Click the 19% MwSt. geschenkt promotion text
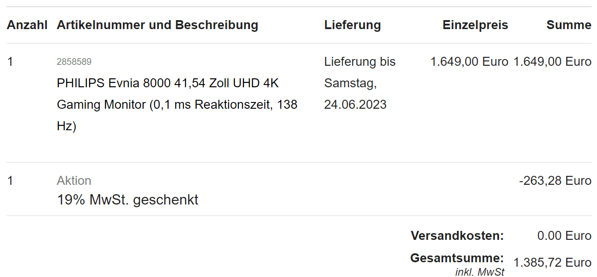Screen dimensions: 597x277 pos(127,200)
